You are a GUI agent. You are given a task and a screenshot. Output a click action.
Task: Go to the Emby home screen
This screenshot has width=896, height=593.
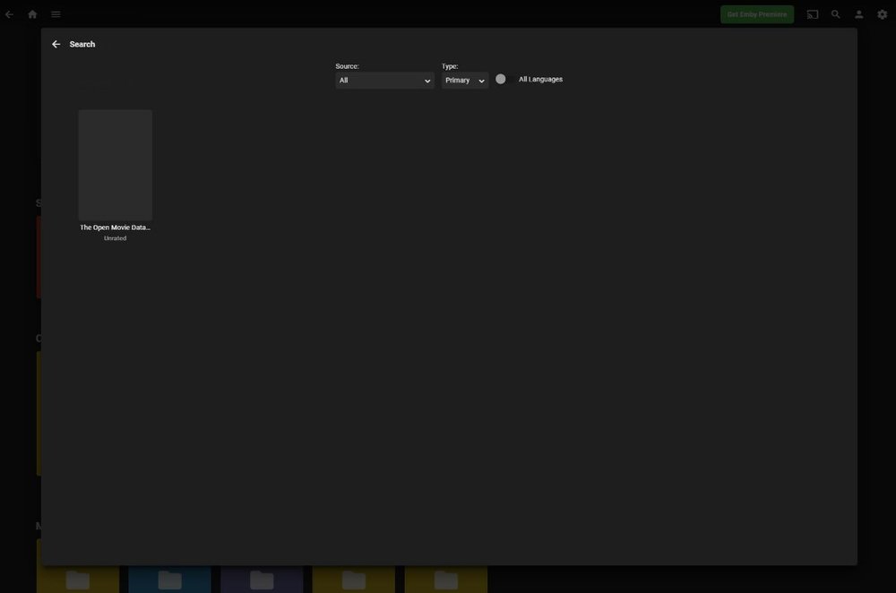pyautogui.click(x=32, y=13)
